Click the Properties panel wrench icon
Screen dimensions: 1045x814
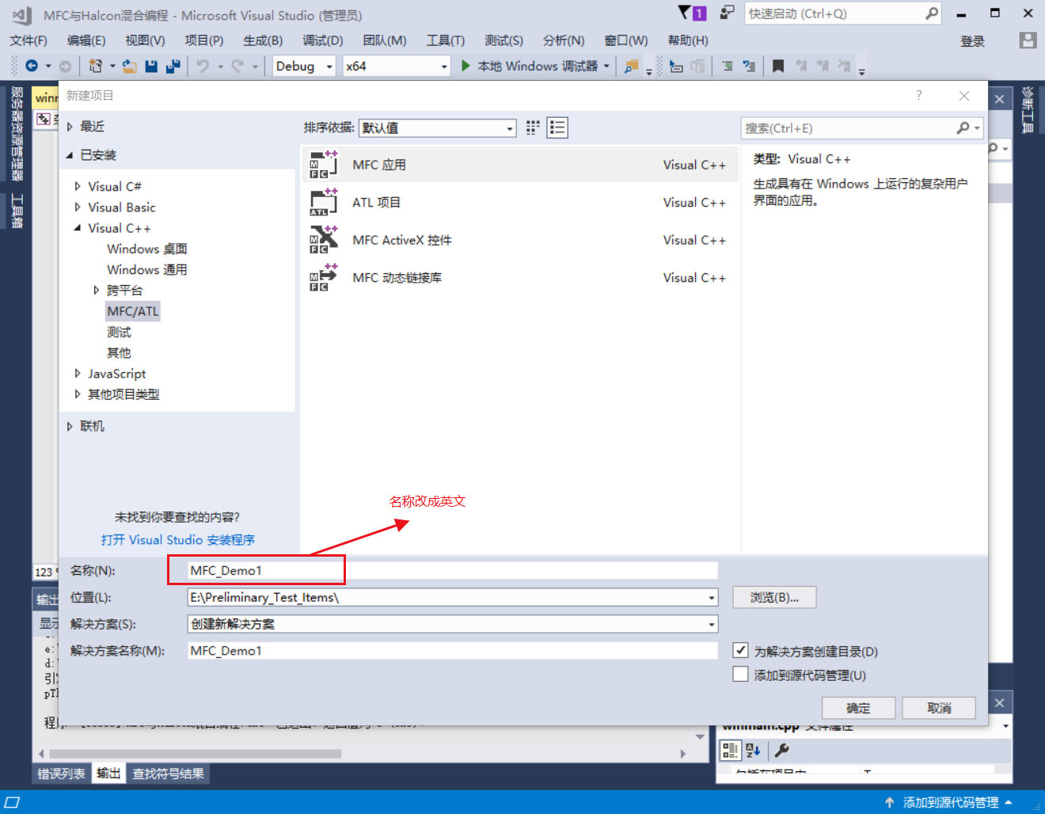point(781,750)
